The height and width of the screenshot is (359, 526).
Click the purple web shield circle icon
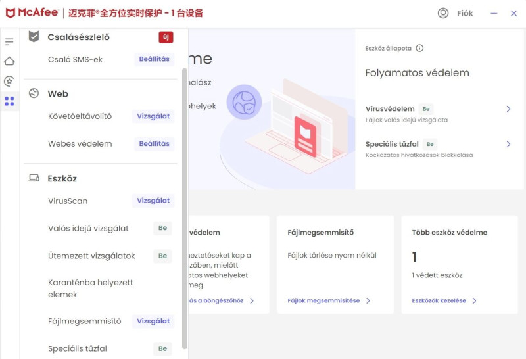[x=244, y=102]
